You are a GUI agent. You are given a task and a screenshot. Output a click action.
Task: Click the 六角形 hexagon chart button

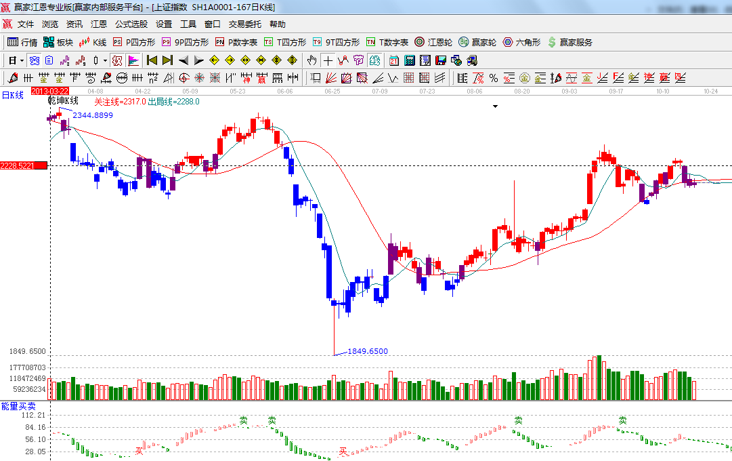click(x=521, y=42)
